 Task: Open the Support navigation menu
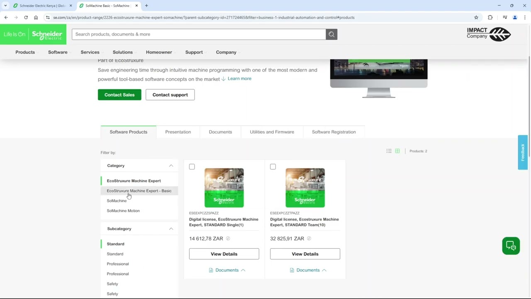point(194,52)
